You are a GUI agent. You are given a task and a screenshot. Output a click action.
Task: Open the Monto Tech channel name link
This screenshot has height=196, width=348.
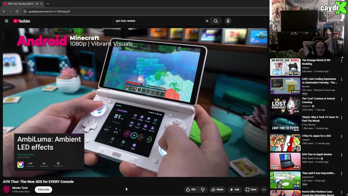(x=20, y=188)
